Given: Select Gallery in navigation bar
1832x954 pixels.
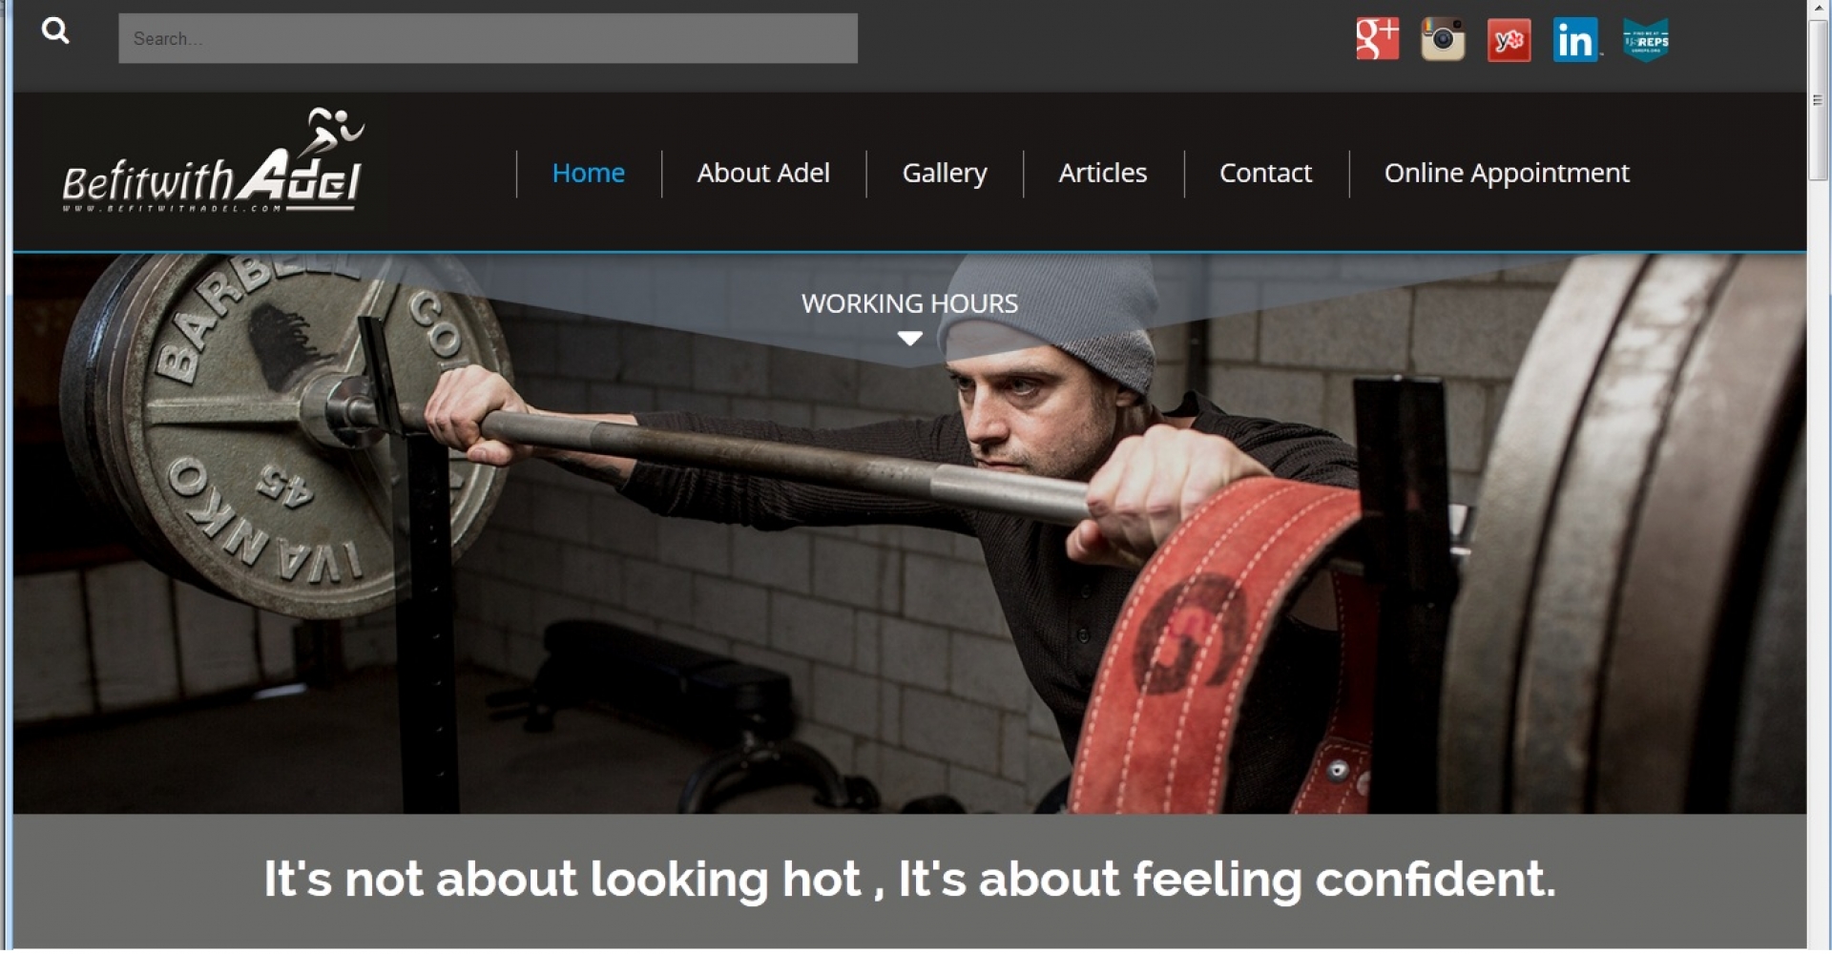Looking at the screenshot, I should pos(945,174).
